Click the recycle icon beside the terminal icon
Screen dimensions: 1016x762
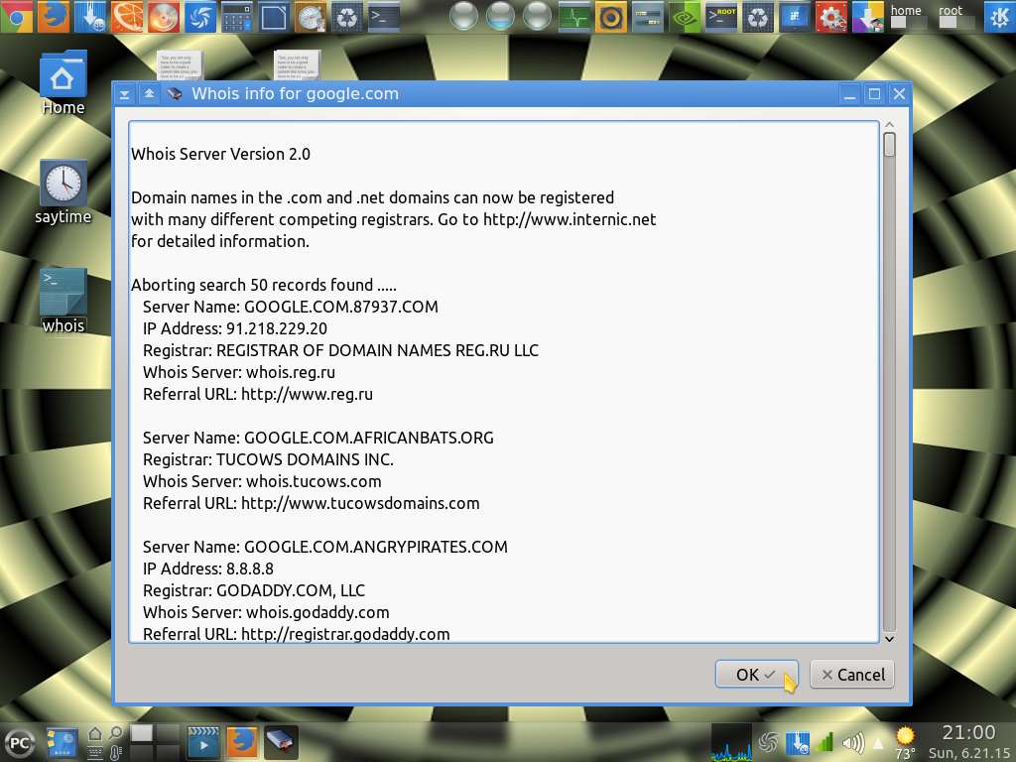coord(346,17)
